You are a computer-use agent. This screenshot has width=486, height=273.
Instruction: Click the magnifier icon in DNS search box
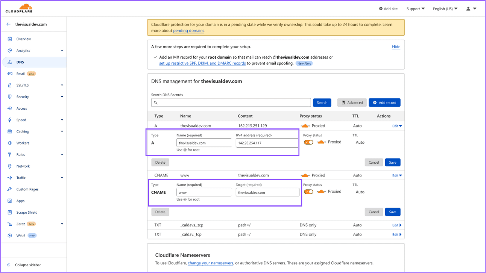pyautogui.click(x=156, y=103)
